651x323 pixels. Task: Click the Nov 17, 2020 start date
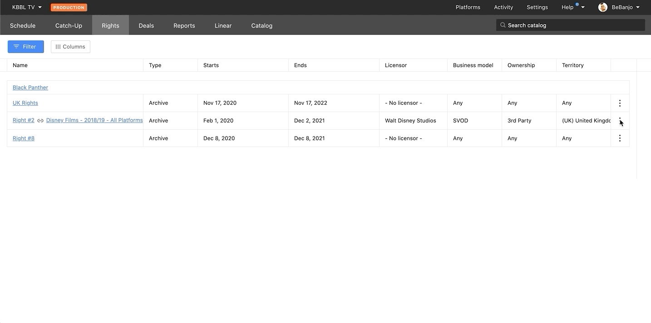(220, 103)
